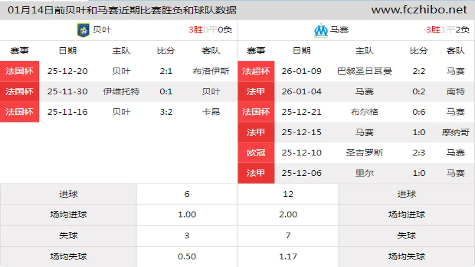Click the 法国杯 badge beside 布尔格 row
Screen dimensions: 475x267
(256, 112)
